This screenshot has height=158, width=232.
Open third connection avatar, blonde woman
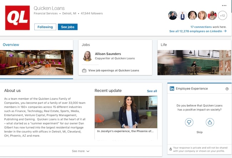192,15
